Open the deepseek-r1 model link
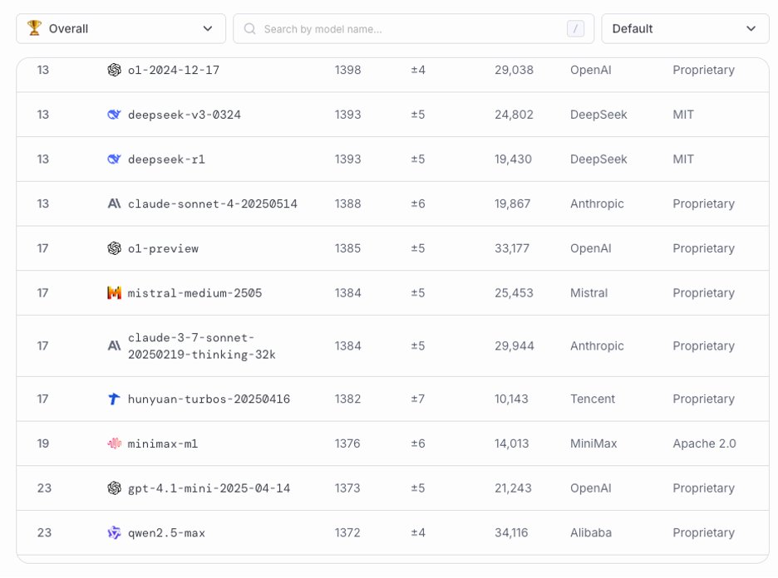This screenshot has height=578, width=778. coord(166,159)
